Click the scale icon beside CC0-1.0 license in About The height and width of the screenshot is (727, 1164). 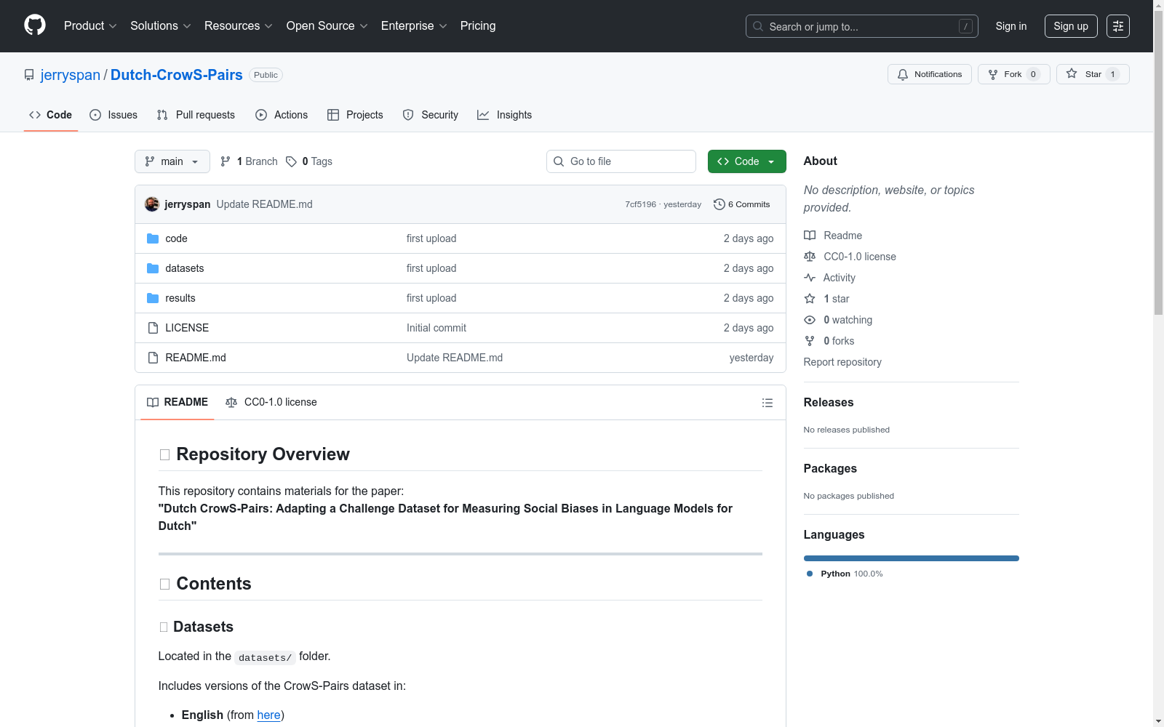(810, 257)
